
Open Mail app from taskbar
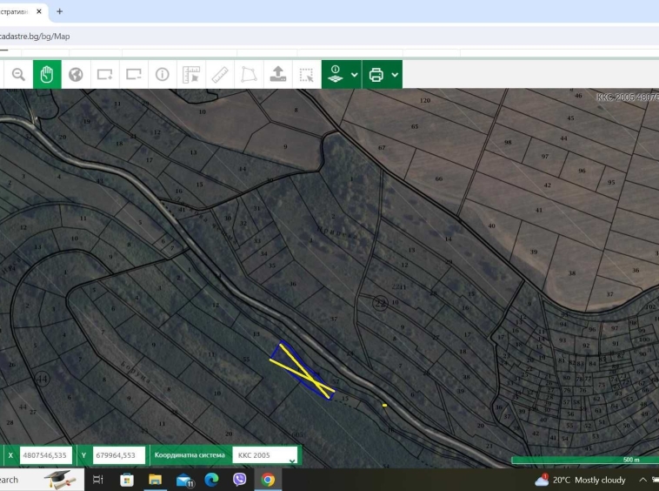(184, 480)
